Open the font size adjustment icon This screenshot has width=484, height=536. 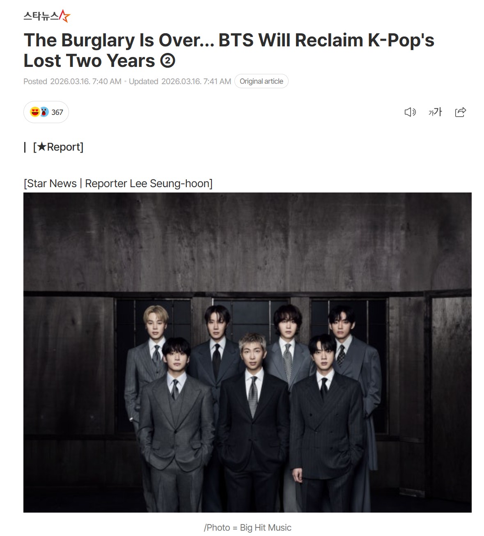click(x=435, y=112)
